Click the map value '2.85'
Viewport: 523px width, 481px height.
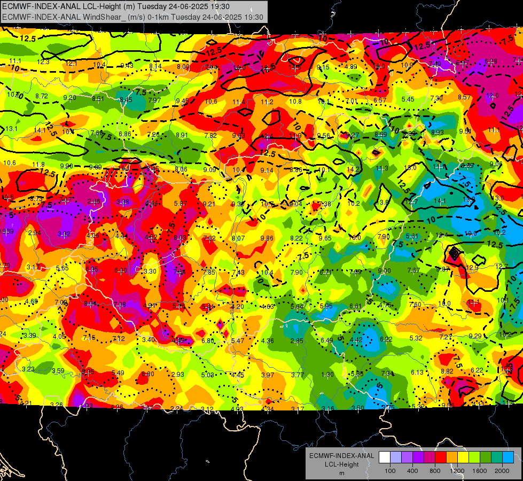[x=296, y=341]
